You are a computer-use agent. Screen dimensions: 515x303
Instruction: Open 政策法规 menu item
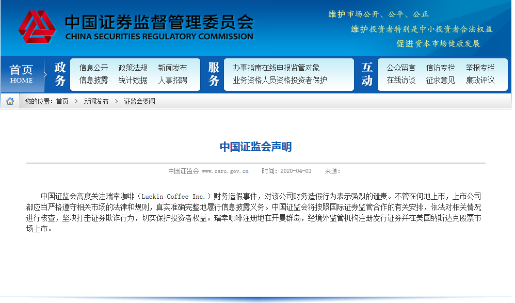tap(133, 68)
